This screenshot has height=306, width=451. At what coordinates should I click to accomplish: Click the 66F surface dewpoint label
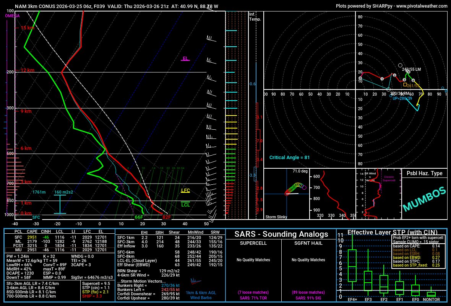[x=139, y=217]
